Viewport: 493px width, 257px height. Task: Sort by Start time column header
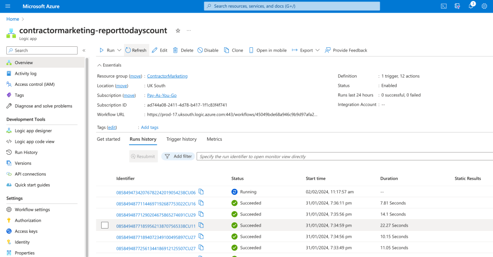[x=316, y=178]
